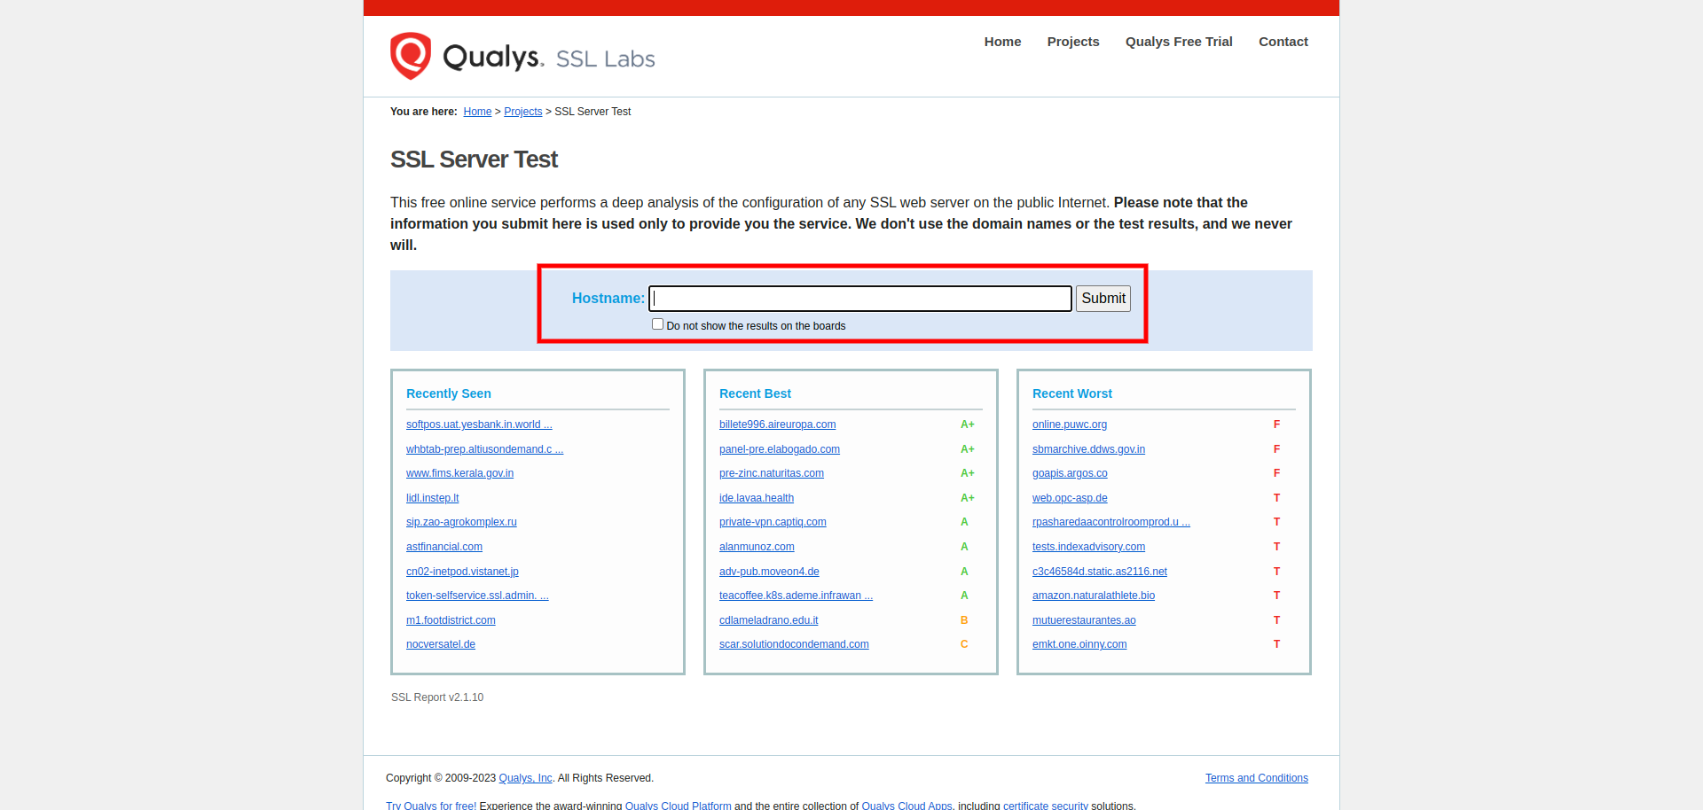Image resolution: width=1703 pixels, height=810 pixels.
Task: Click grade B next to cdlameladrano.edu.it
Action: pos(964,620)
